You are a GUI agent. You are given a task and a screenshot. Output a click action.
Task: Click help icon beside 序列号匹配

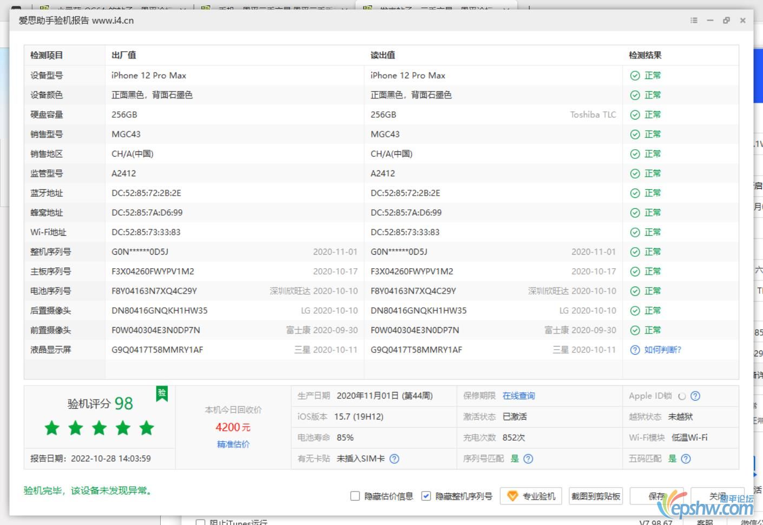pos(529,458)
